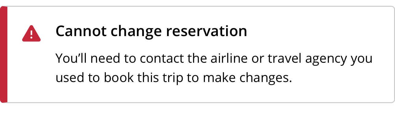Click the words "travel agency" in the message
The width and height of the screenshot is (395, 134).
(x=307, y=59)
